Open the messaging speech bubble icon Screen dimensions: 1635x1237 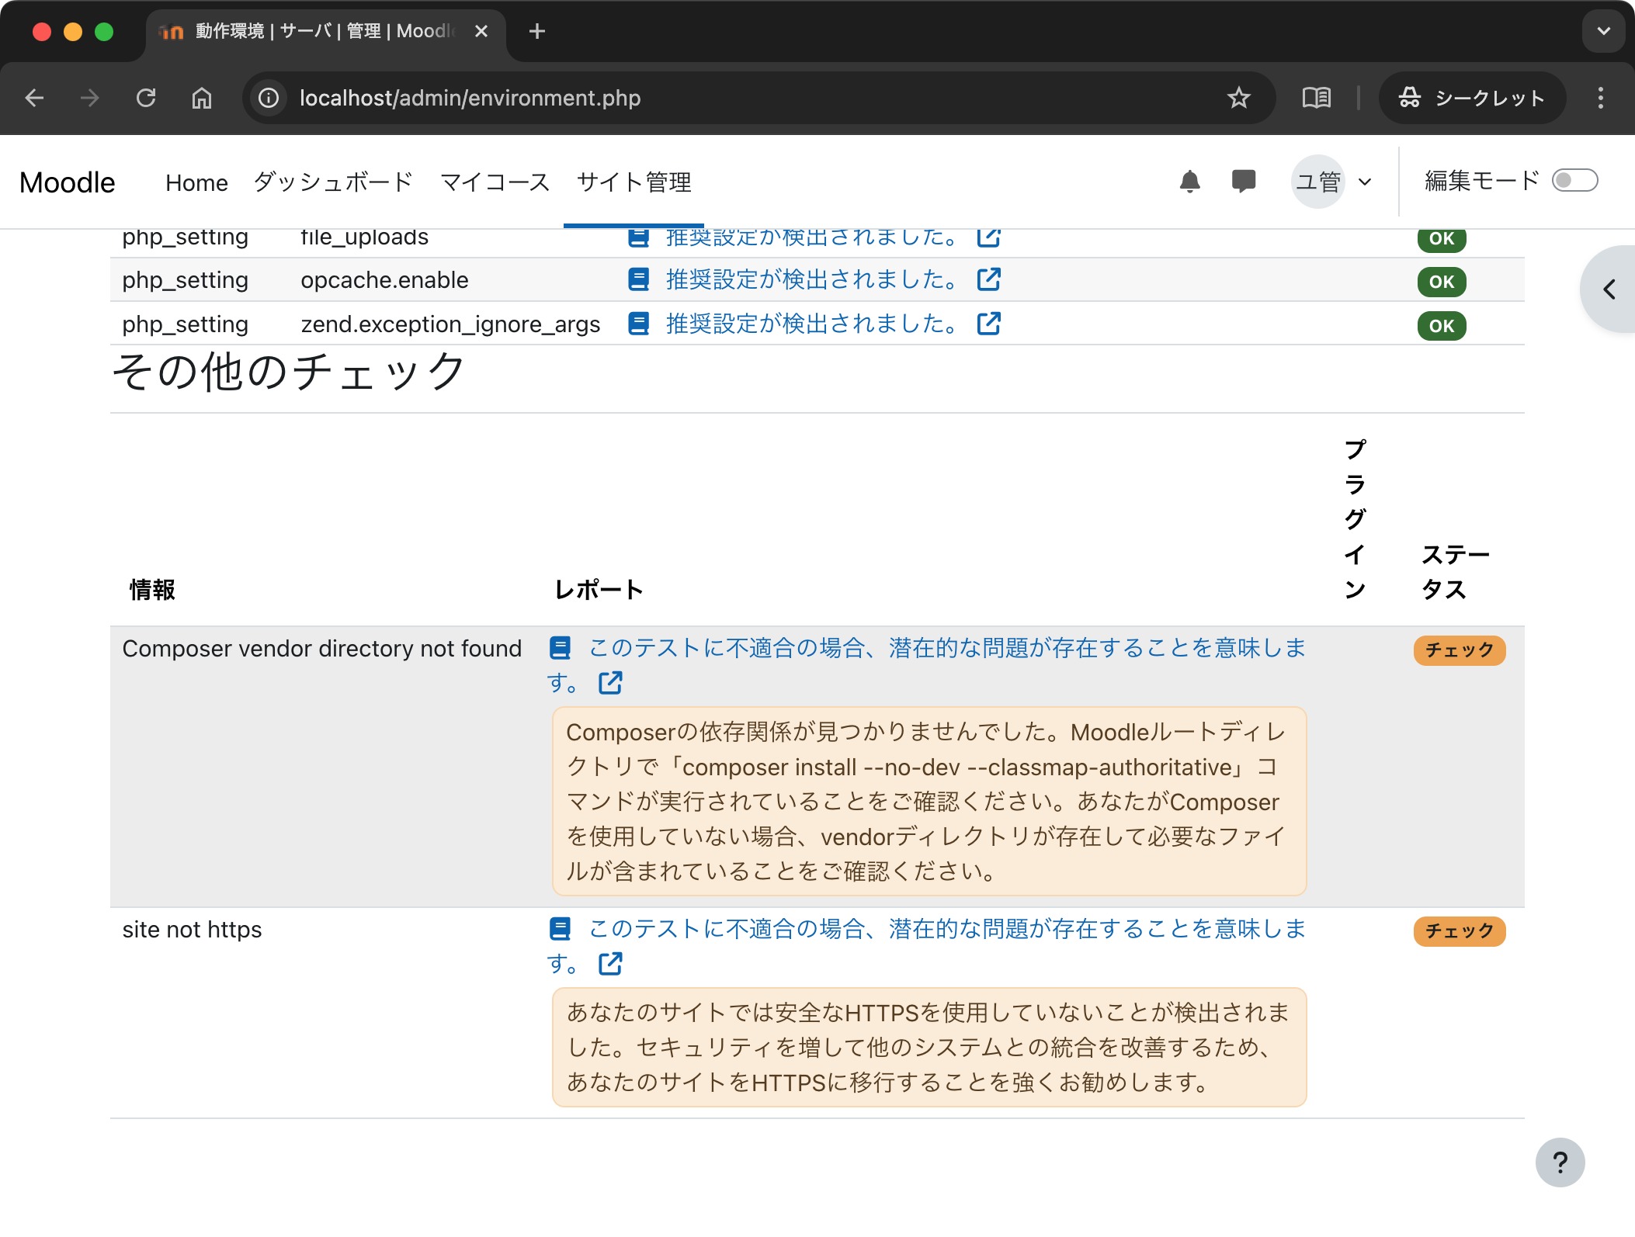pyautogui.click(x=1243, y=182)
